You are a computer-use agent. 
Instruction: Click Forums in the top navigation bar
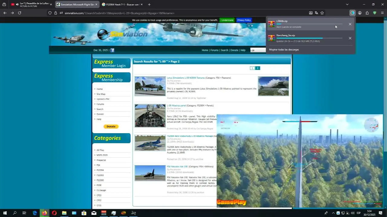tap(214, 50)
